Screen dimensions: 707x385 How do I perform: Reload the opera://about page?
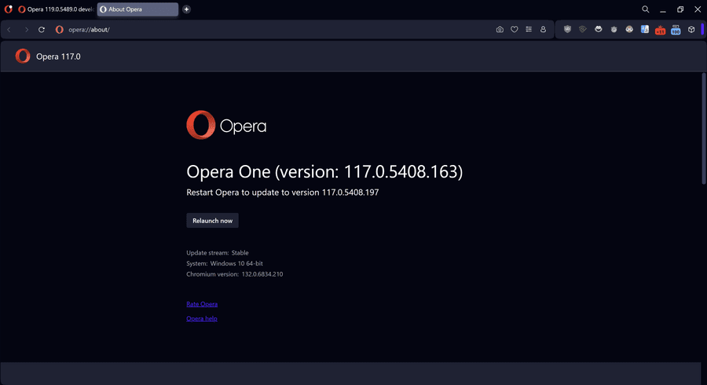(42, 29)
